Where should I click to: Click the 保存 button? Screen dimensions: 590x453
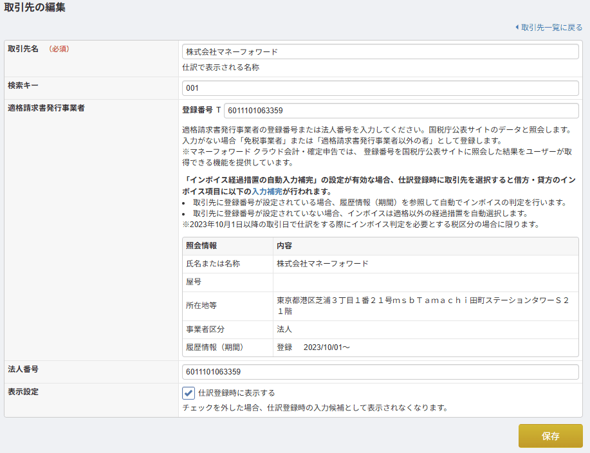pos(551,436)
